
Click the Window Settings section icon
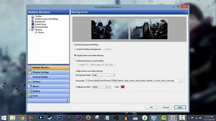click(30, 72)
